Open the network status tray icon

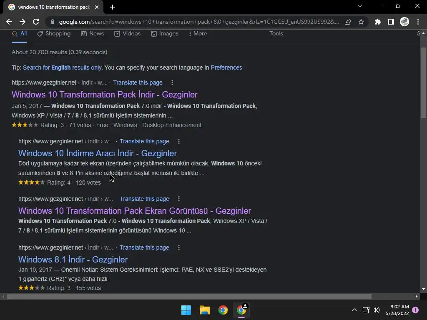point(366,310)
